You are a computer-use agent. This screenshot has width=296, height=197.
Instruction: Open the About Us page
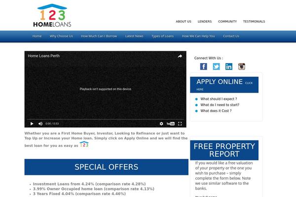(184, 22)
